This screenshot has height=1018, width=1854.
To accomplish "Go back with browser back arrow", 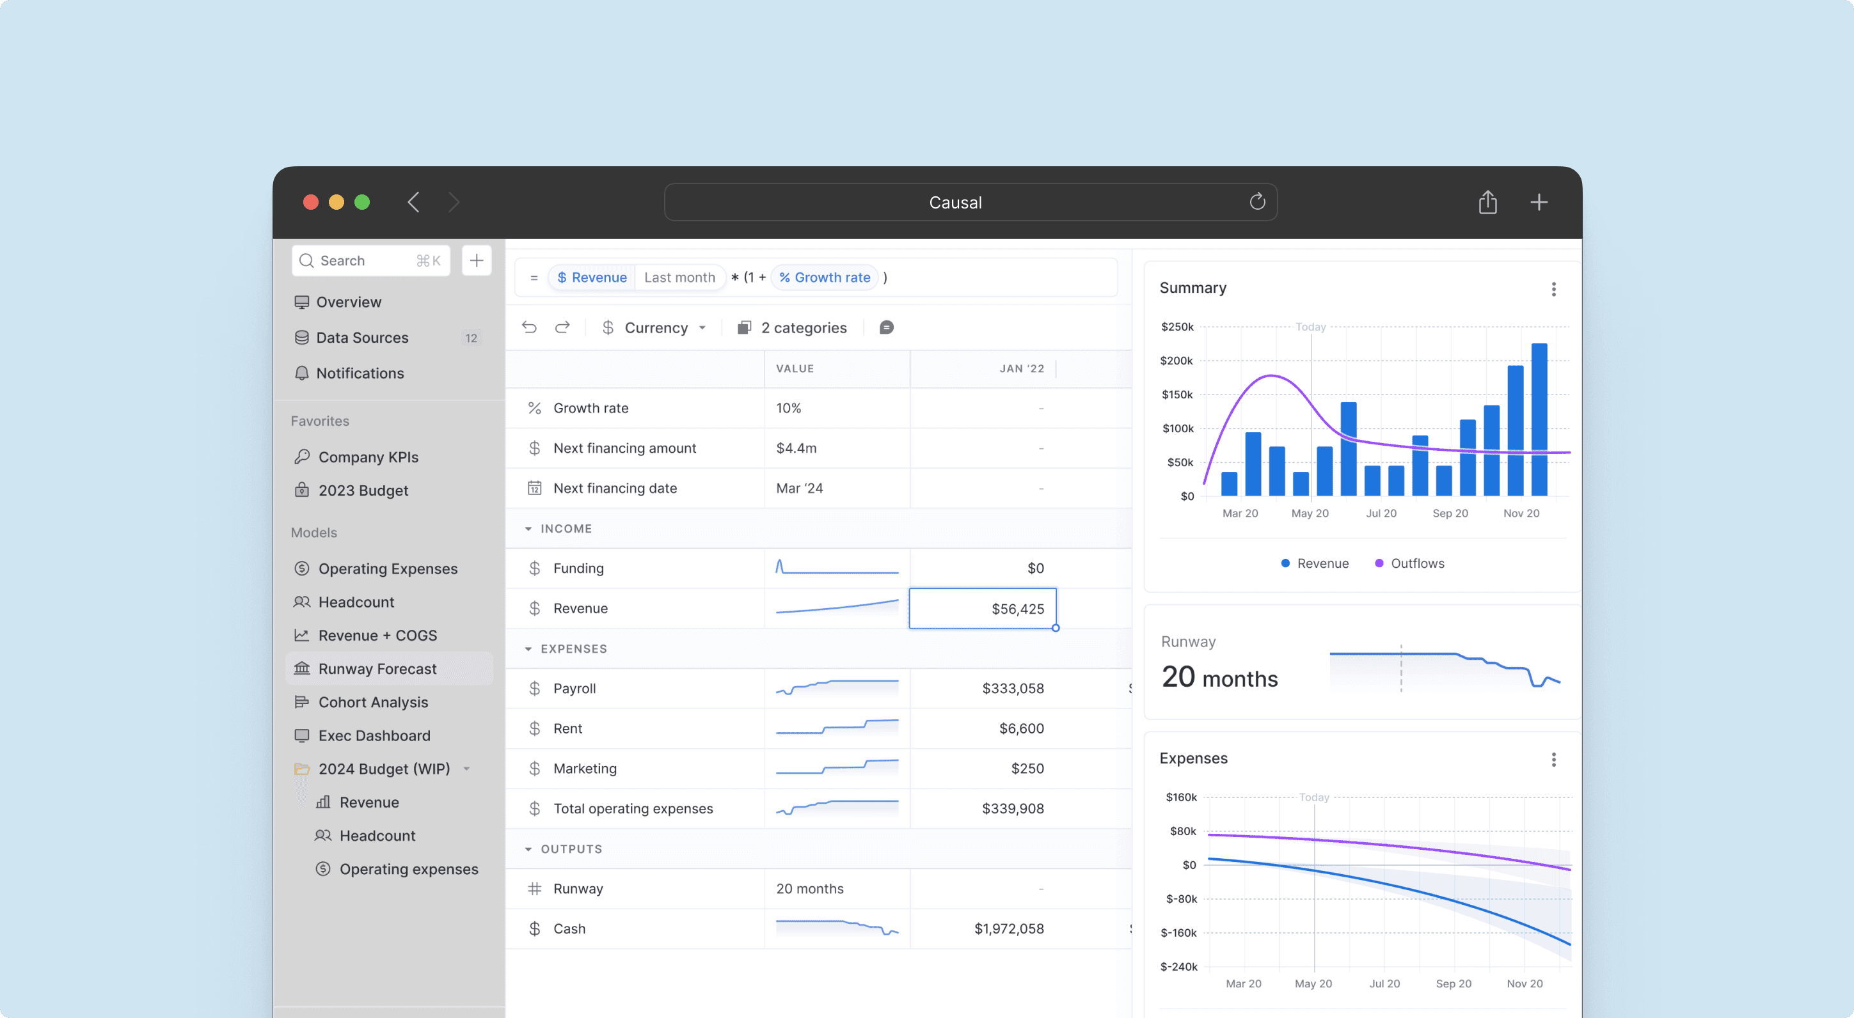I will [413, 202].
